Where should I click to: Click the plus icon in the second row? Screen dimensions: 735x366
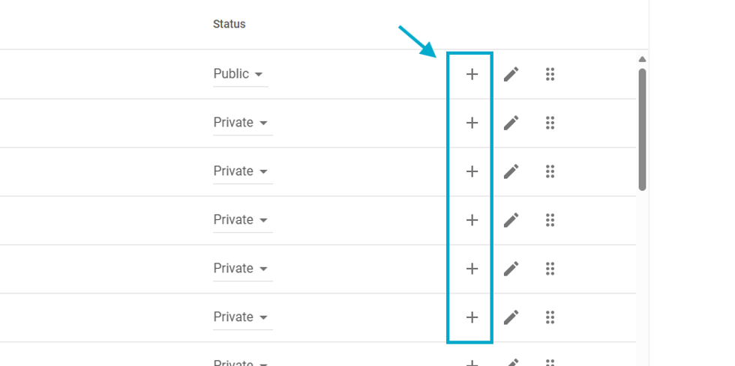point(472,123)
